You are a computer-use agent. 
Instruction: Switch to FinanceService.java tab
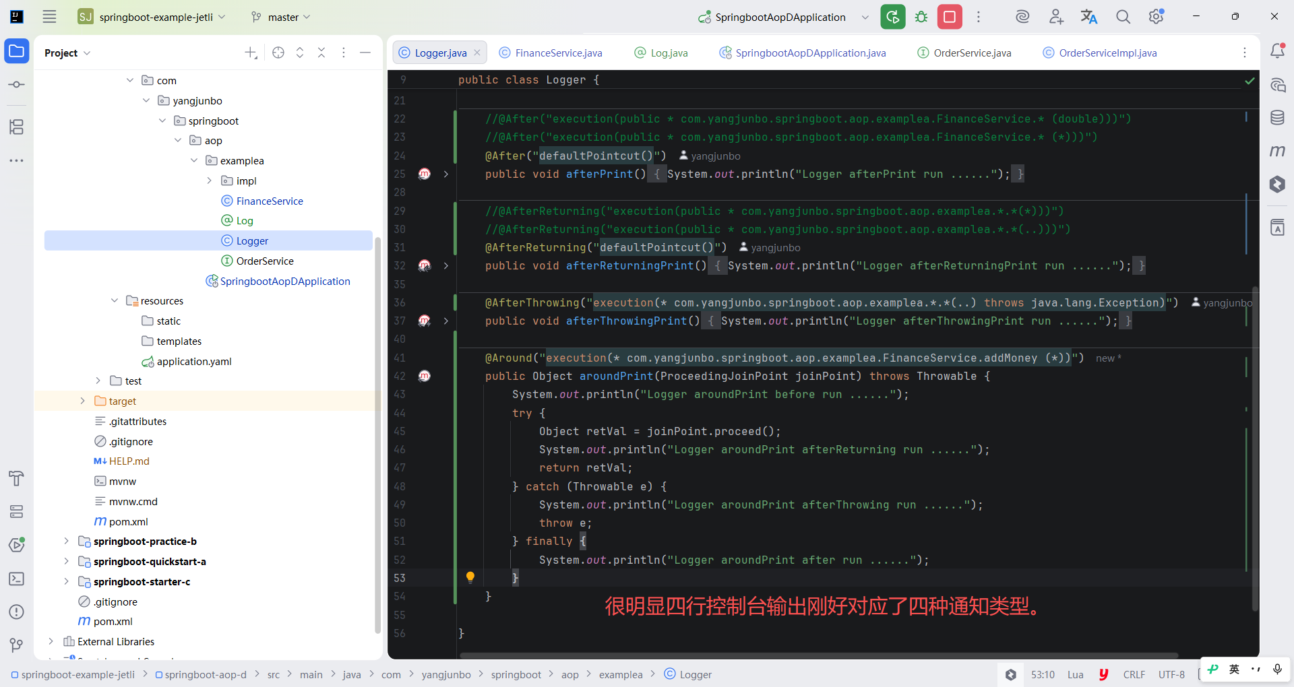point(551,53)
